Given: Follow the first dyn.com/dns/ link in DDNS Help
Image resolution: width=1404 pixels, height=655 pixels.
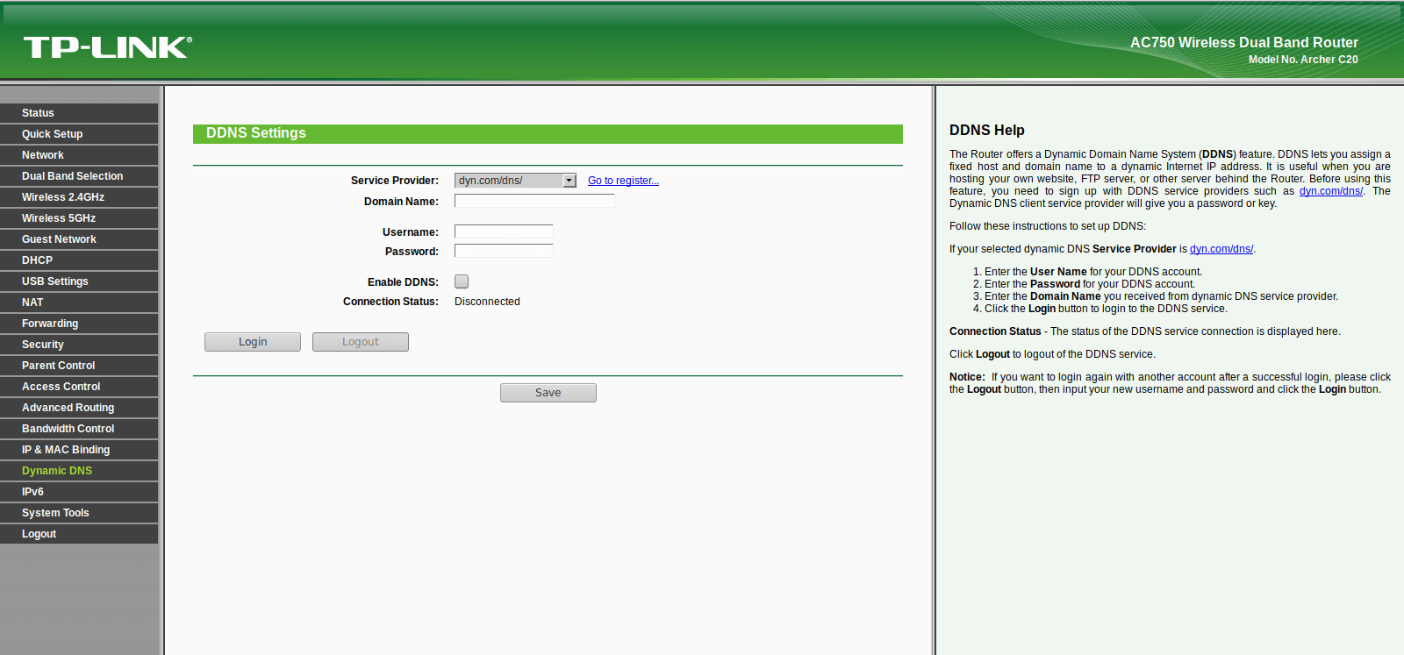Looking at the screenshot, I should point(1331,191).
